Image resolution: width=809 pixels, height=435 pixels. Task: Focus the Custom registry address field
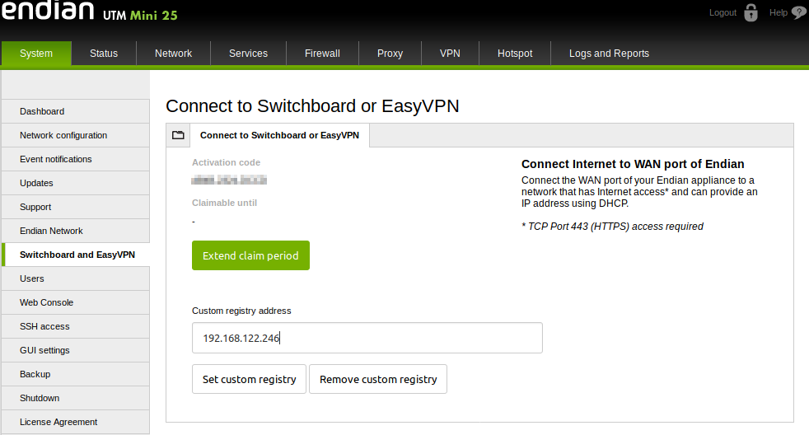pos(367,338)
